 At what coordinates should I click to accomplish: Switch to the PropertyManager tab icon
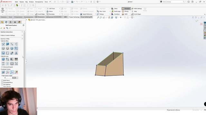6,22
